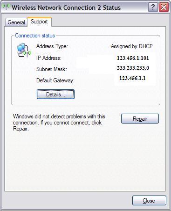The width and height of the screenshot is (171, 211).
Task: Click the default gateway value 123.456.1.1
Action: coord(132,78)
